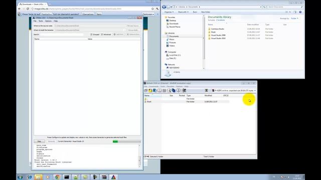Viewport: 321px width, 180px height.
Task: Click the Burn button in Explorer
Action: 195,12
